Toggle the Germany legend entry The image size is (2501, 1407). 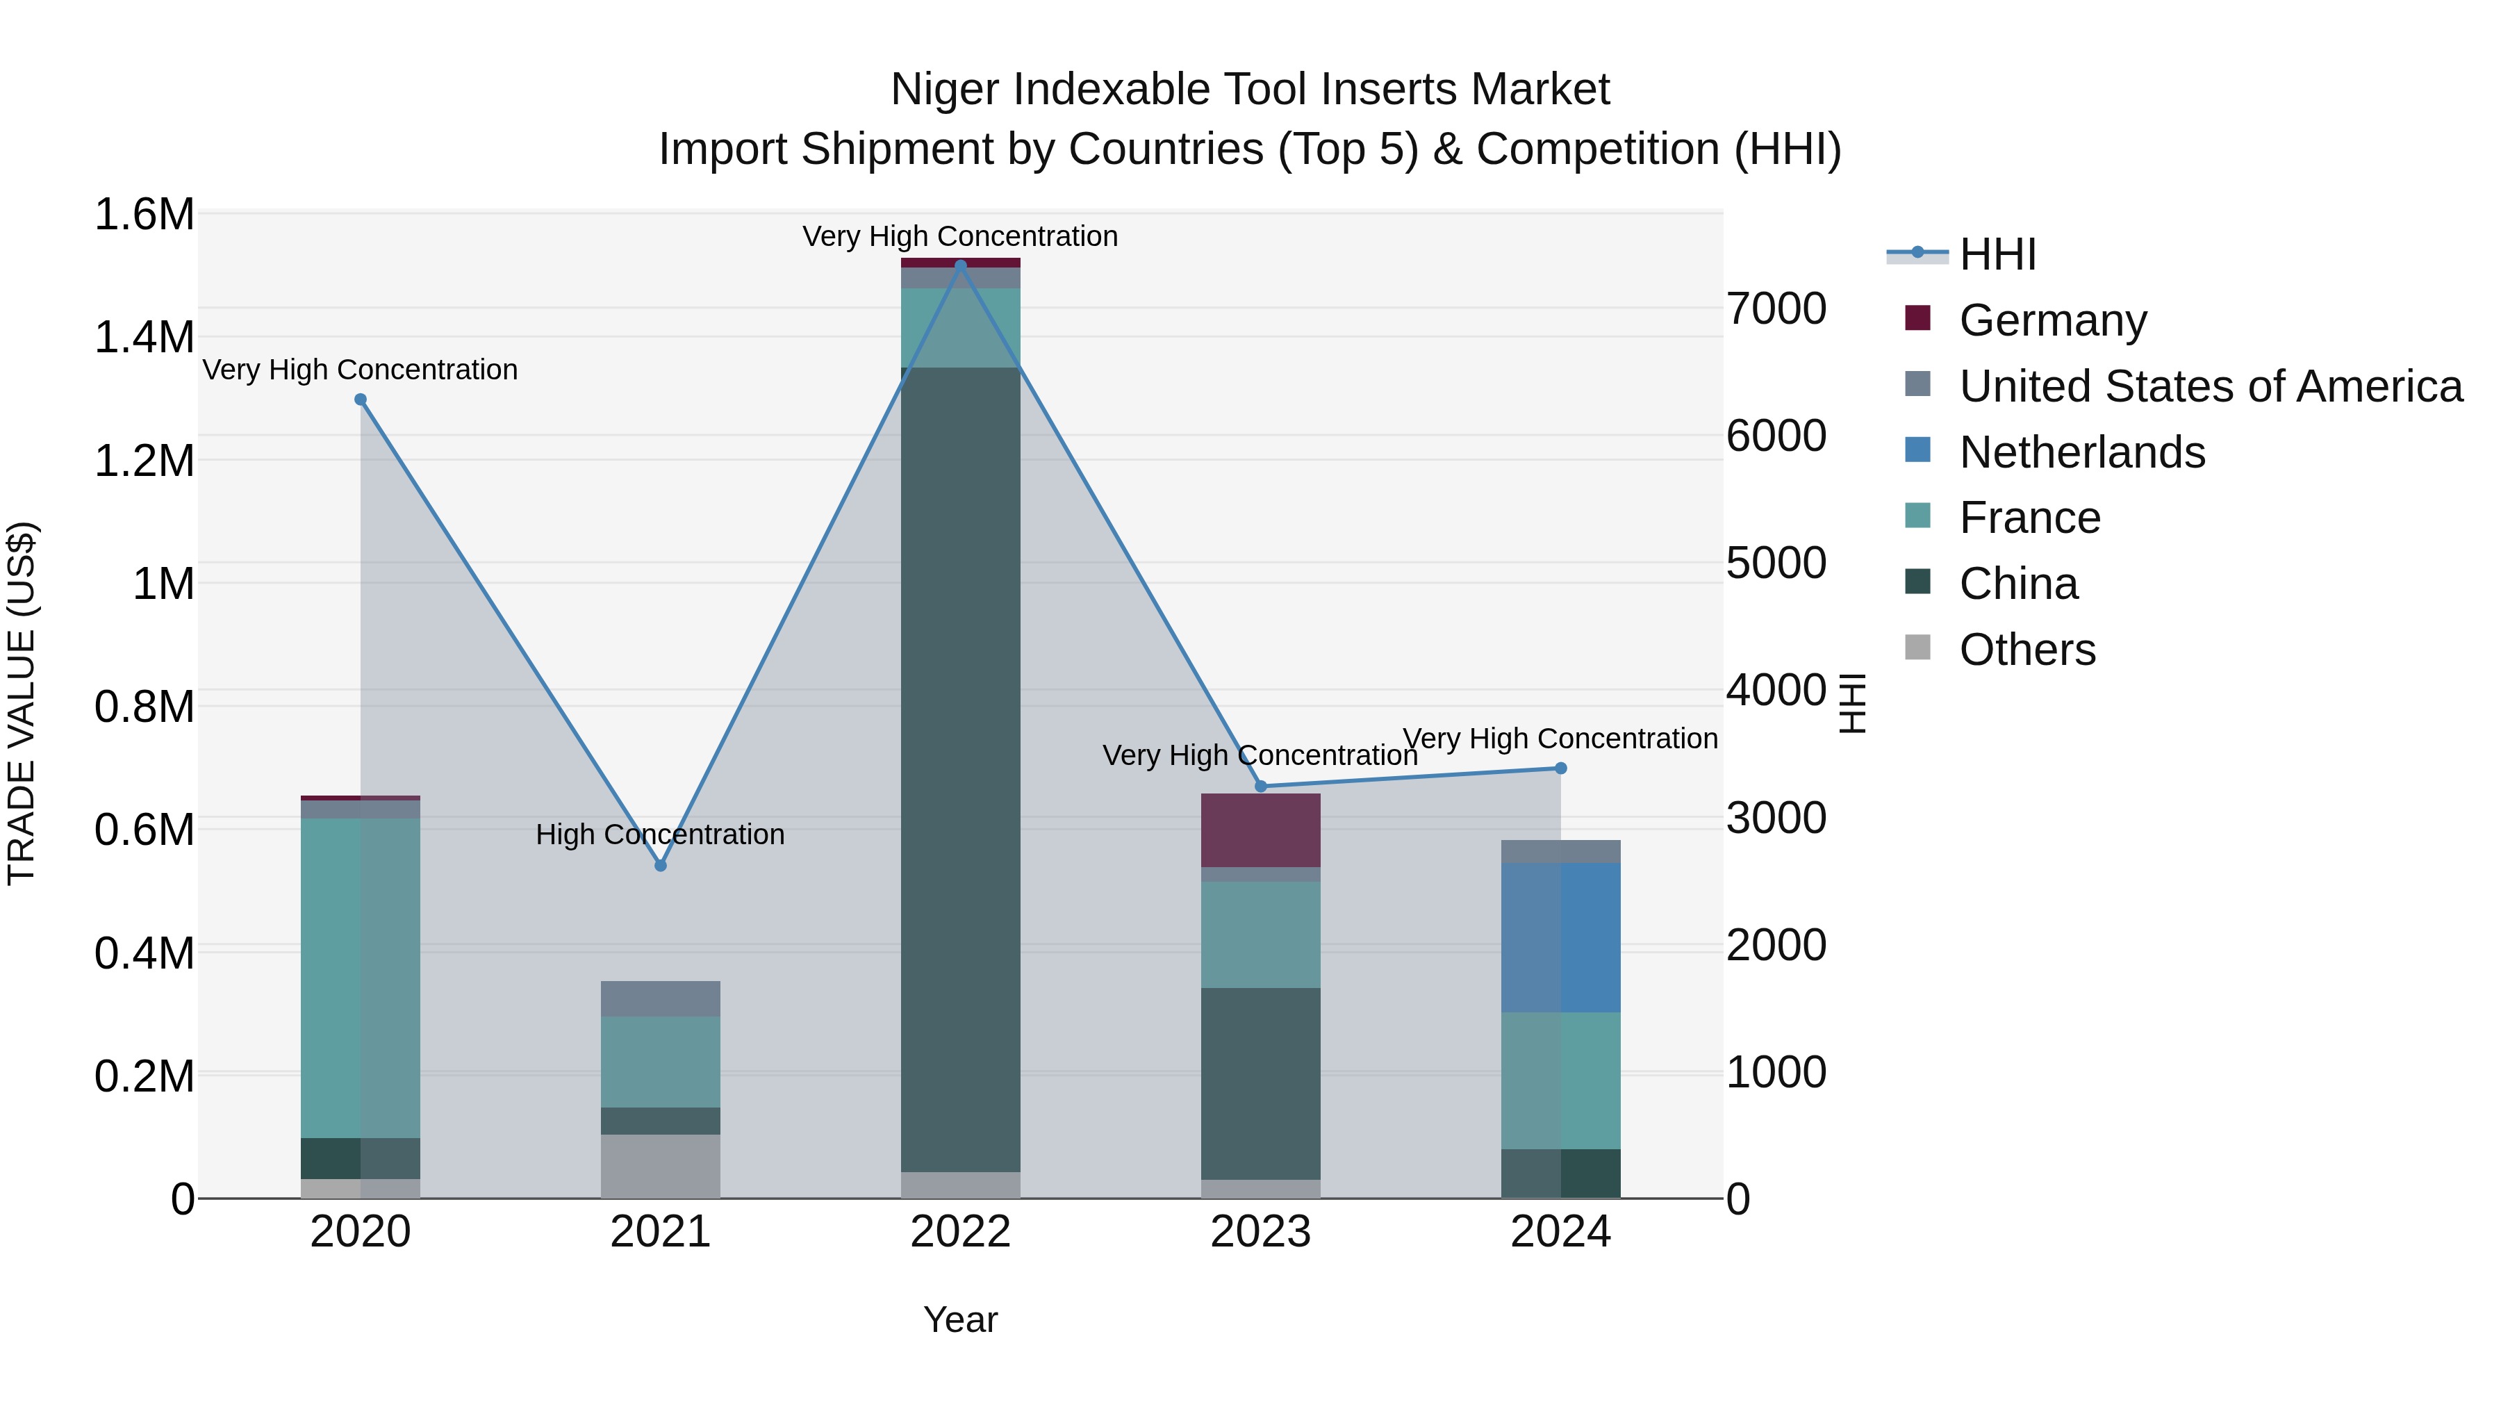tap(2027, 320)
